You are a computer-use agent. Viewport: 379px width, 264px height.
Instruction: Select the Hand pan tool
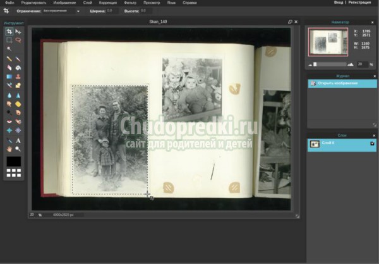[9, 149]
